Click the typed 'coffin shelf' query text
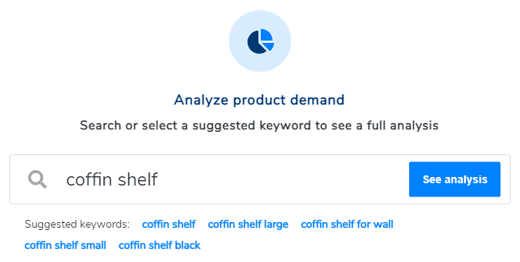 coord(112,179)
